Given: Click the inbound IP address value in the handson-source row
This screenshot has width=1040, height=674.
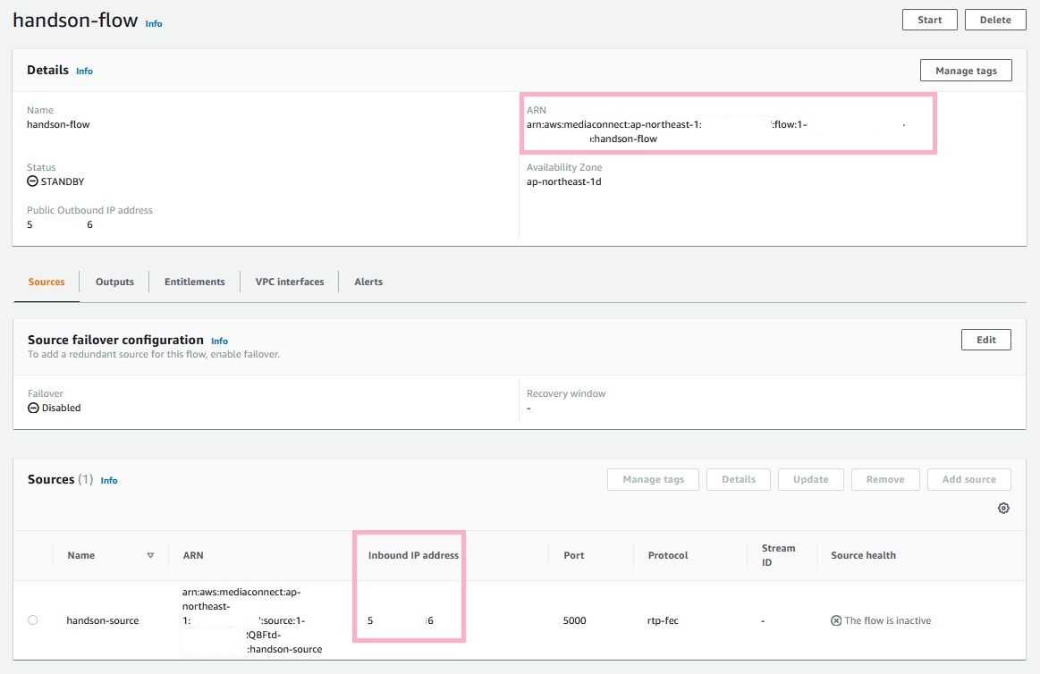Looking at the screenshot, I should (401, 620).
